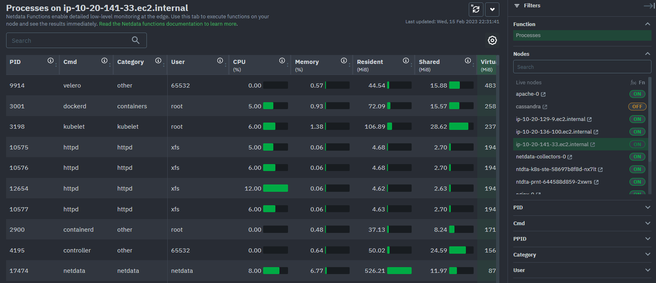The height and width of the screenshot is (283, 656).
Task: Toggle the cassandra node OFF switch
Action: [637, 107]
